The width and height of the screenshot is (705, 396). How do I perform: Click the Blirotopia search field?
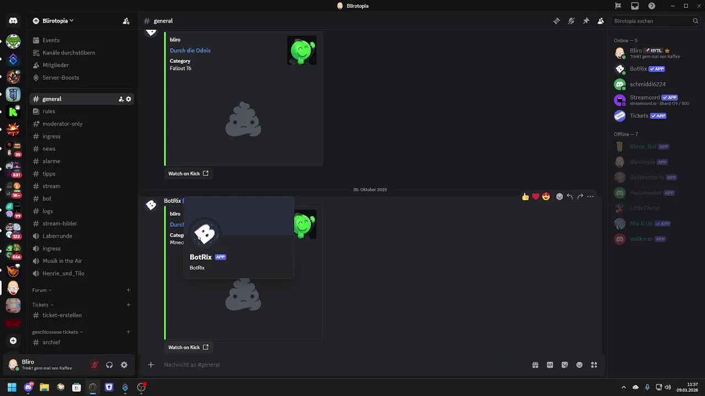coord(656,21)
